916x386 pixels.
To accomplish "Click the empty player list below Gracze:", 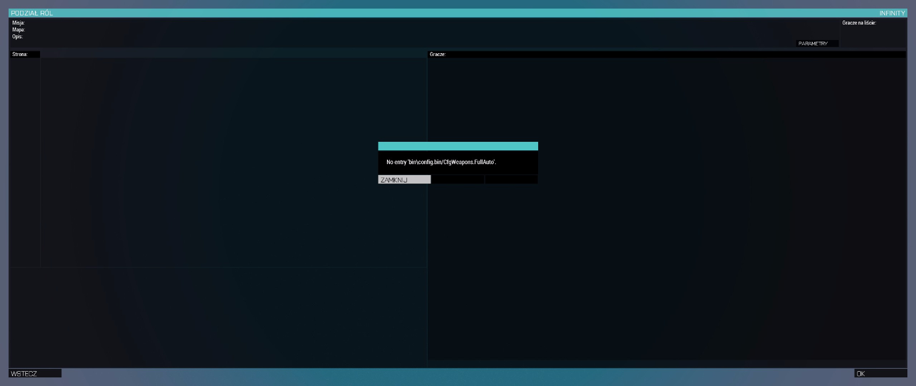I will pyautogui.click(x=667, y=257).
